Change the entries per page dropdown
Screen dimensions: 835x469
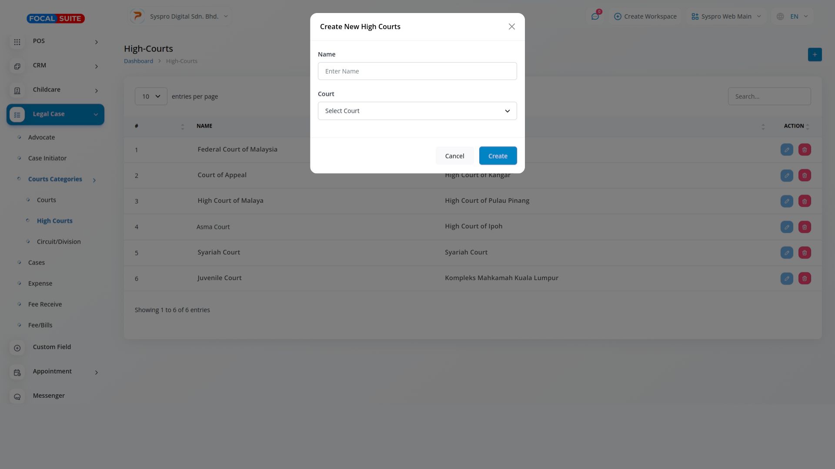tap(151, 96)
